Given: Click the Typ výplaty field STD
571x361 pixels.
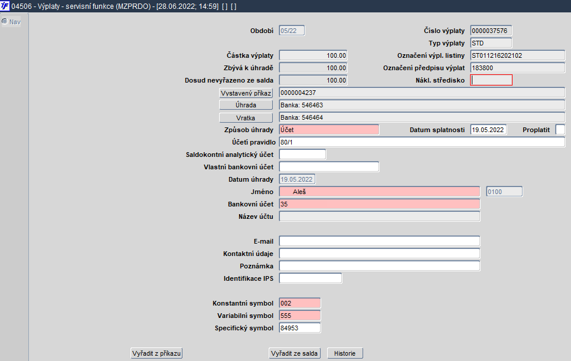Looking at the screenshot, I should click(x=491, y=43).
